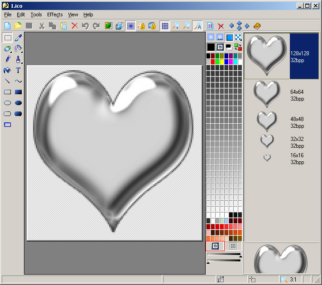The image size is (322, 285).
Task: Pick the bright red palette swatch
Action: click(x=213, y=62)
